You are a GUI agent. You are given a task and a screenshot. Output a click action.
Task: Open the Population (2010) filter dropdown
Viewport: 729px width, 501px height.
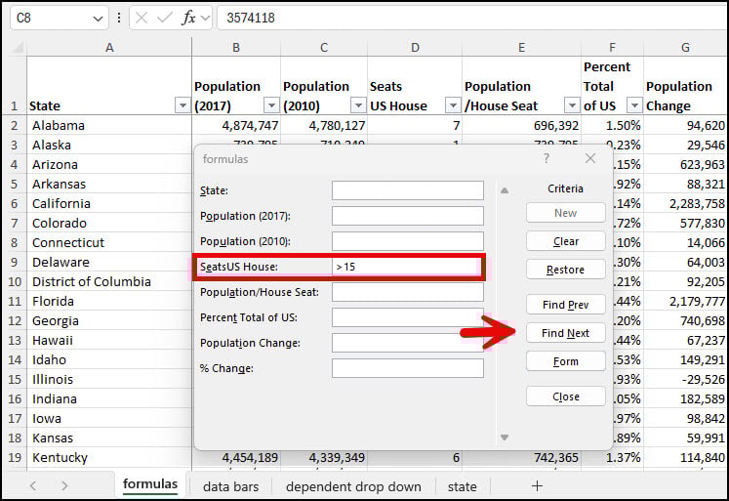[358, 105]
